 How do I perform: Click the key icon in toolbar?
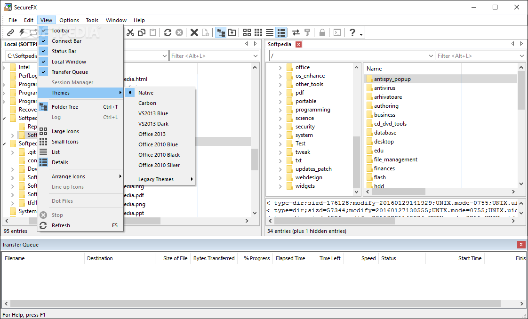tap(307, 32)
